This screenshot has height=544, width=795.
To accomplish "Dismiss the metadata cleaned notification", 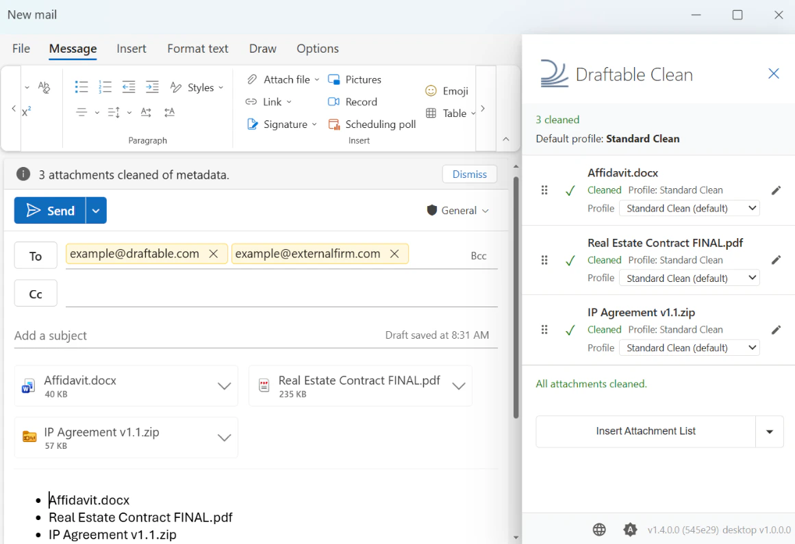I will 470,174.
